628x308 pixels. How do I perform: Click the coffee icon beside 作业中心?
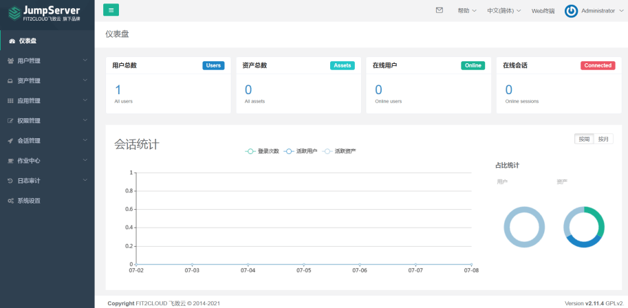(11, 161)
